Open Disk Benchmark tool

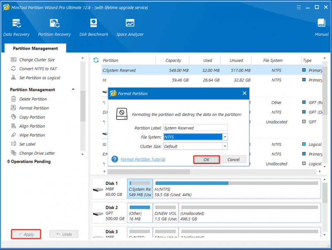(94, 27)
